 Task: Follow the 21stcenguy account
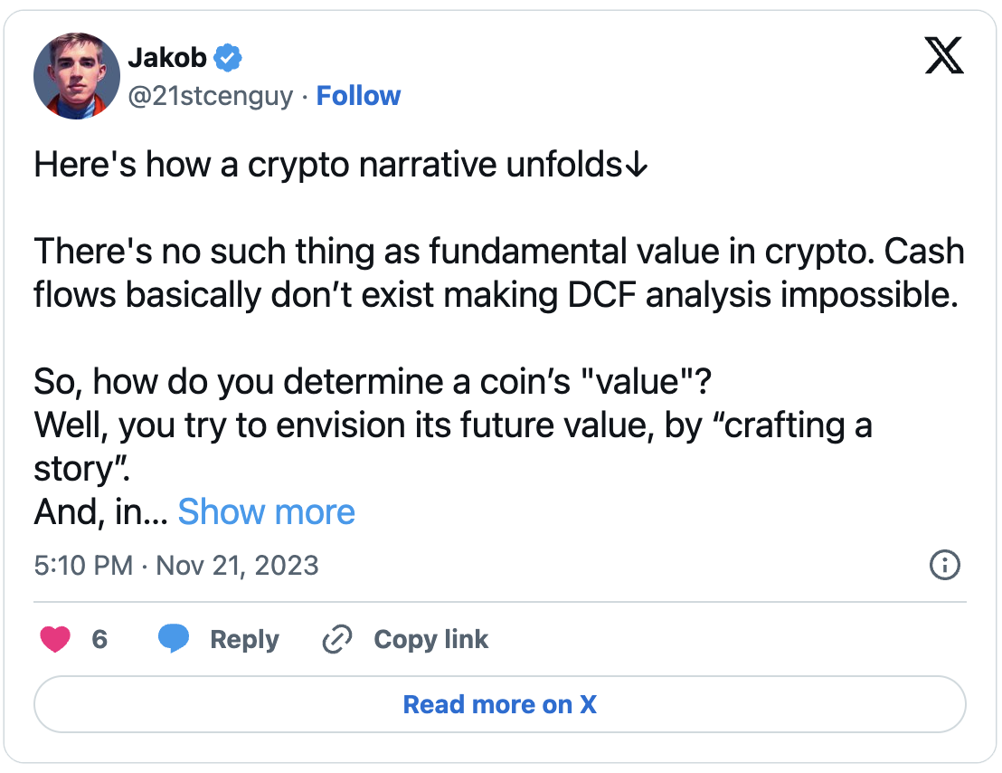click(x=358, y=96)
